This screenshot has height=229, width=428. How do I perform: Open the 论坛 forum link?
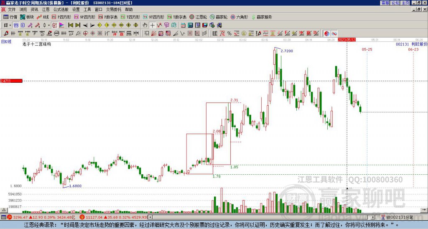point(395,3)
